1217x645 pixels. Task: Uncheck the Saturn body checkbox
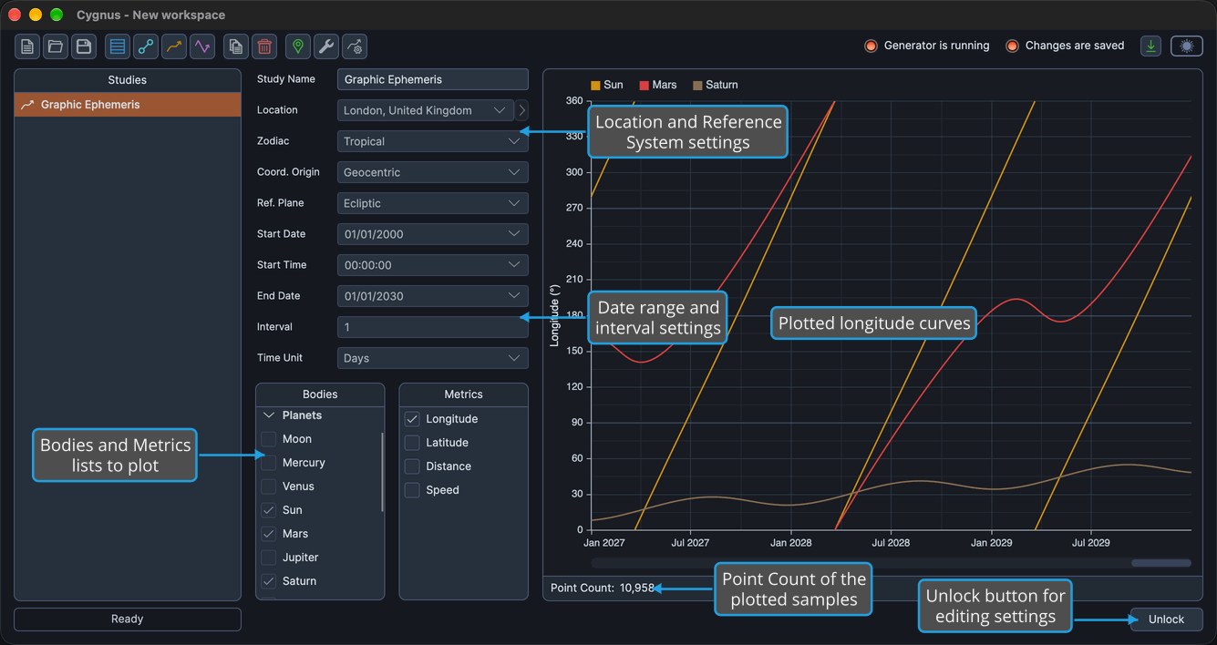click(269, 581)
